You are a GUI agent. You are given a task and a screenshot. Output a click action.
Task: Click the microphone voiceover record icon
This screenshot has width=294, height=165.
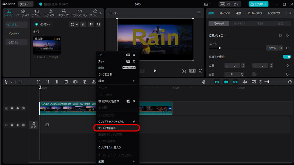pos(204,82)
